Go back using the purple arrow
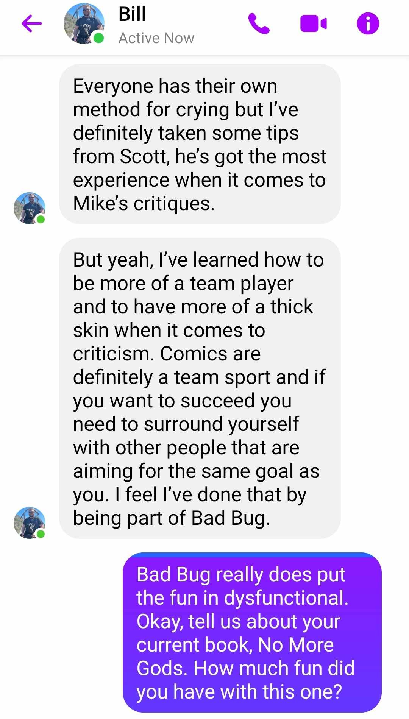Viewport: 409px width, 719px height. pyautogui.click(x=32, y=24)
